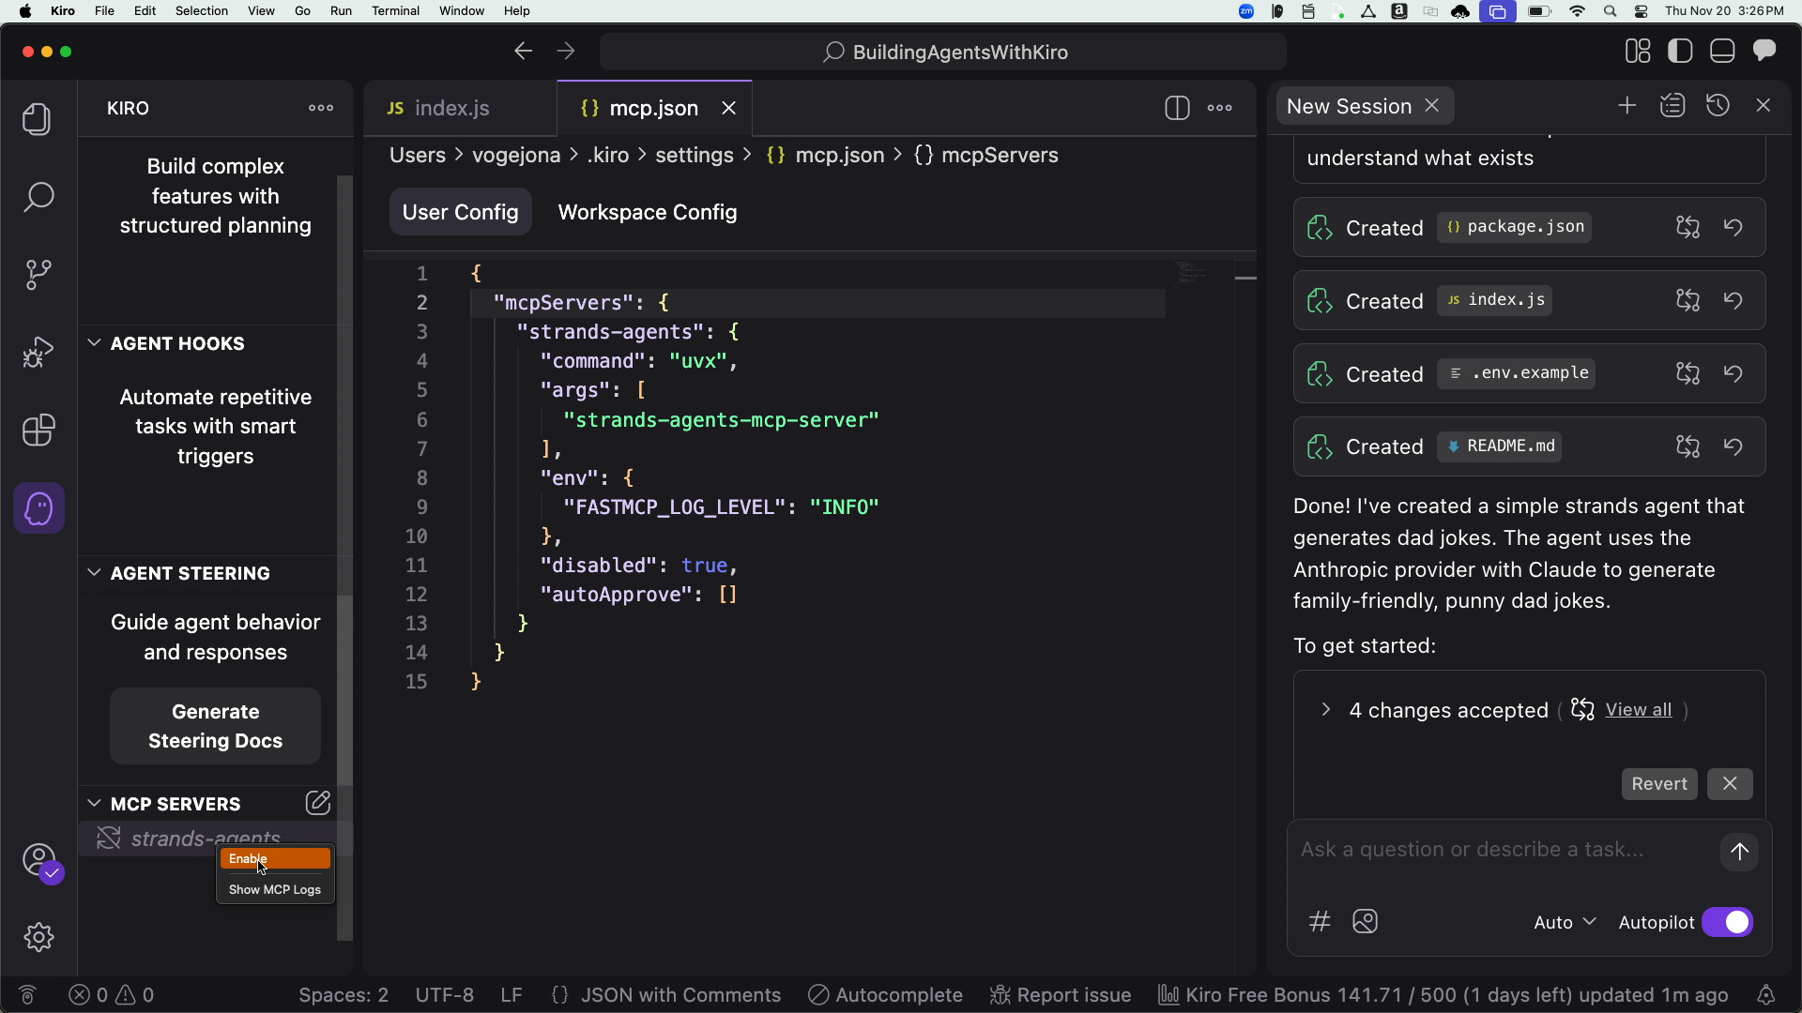The width and height of the screenshot is (1802, 1013).
Task: Click edit MCP config icon
Action: pyautogui.click(x=317, y=803)
